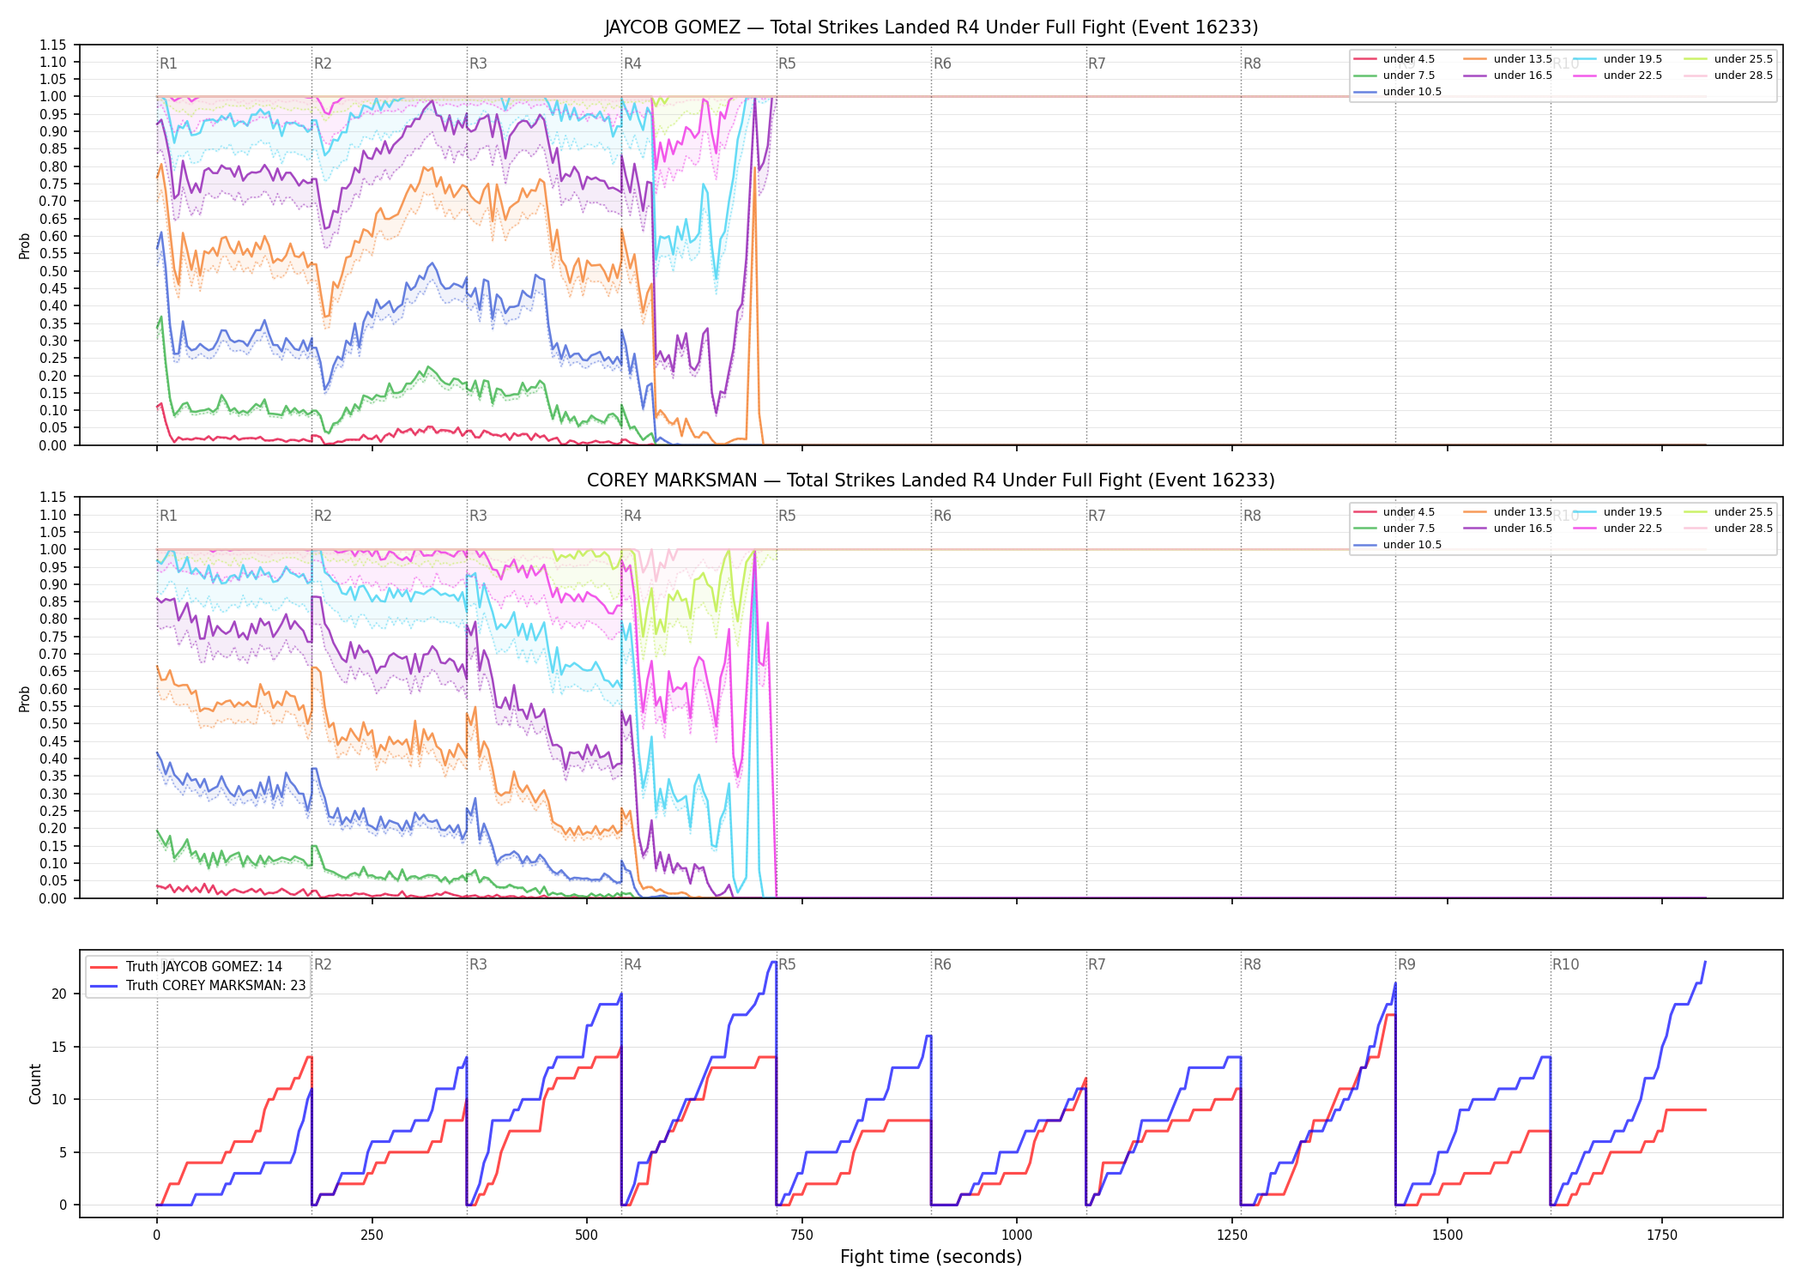This screenshot has width=1802, height=1287.
Task: Click the JAYCOB GOMEZ Total Strikes Landed chart title
Action: [x=931, y=27]
